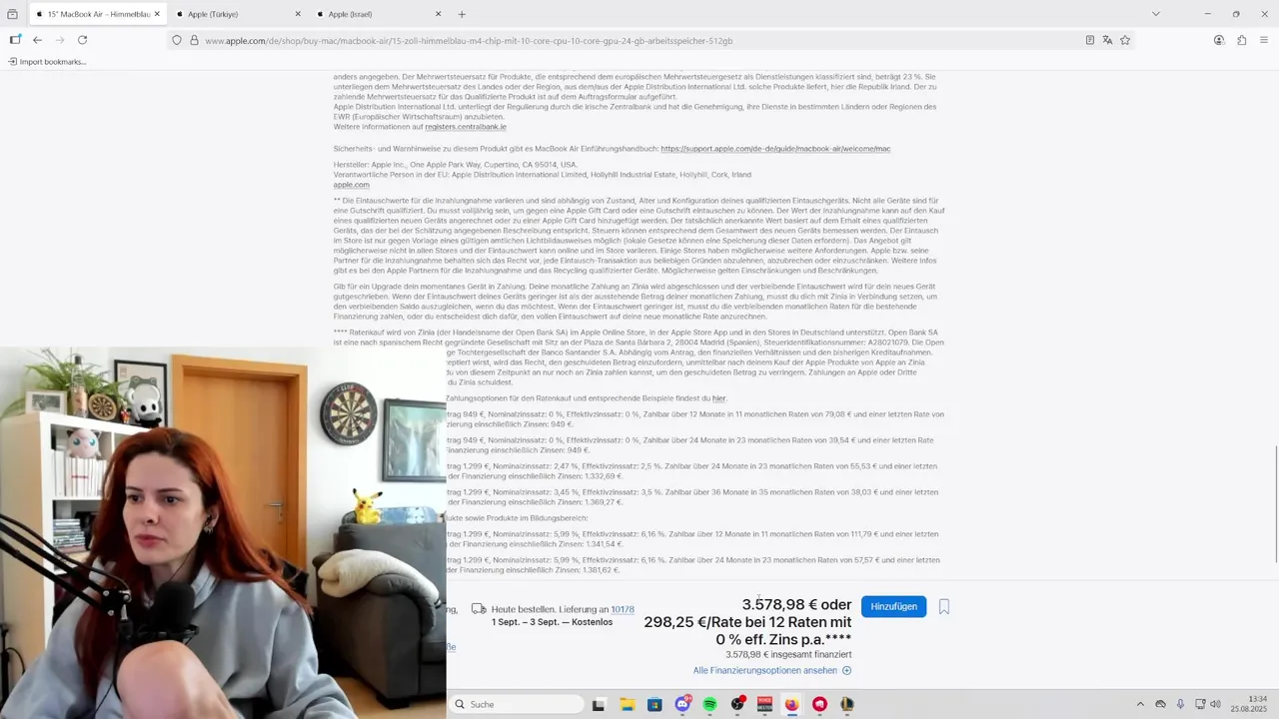Screen dimensions: 1279x719
Task: Open the 'hier' link for Ratenkauf examples
Action: click(718, 398)
